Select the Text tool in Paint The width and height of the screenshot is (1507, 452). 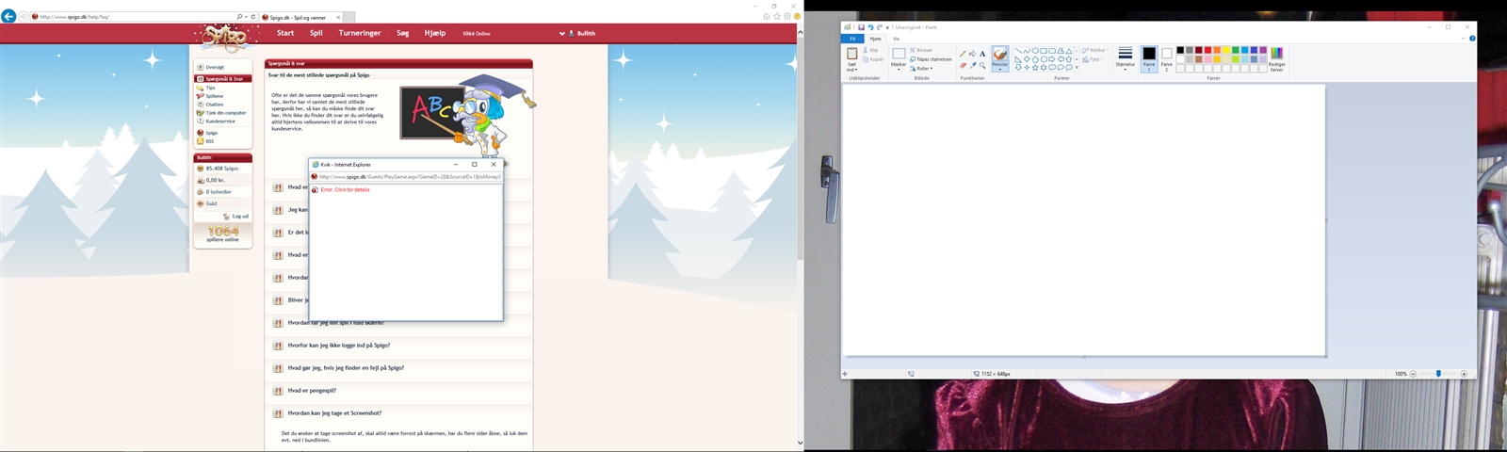[982, 54]
